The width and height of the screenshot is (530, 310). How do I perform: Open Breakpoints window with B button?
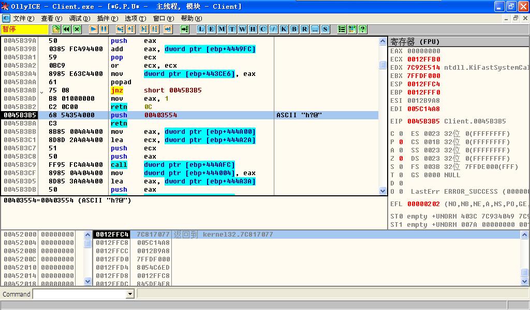point(294,29)
